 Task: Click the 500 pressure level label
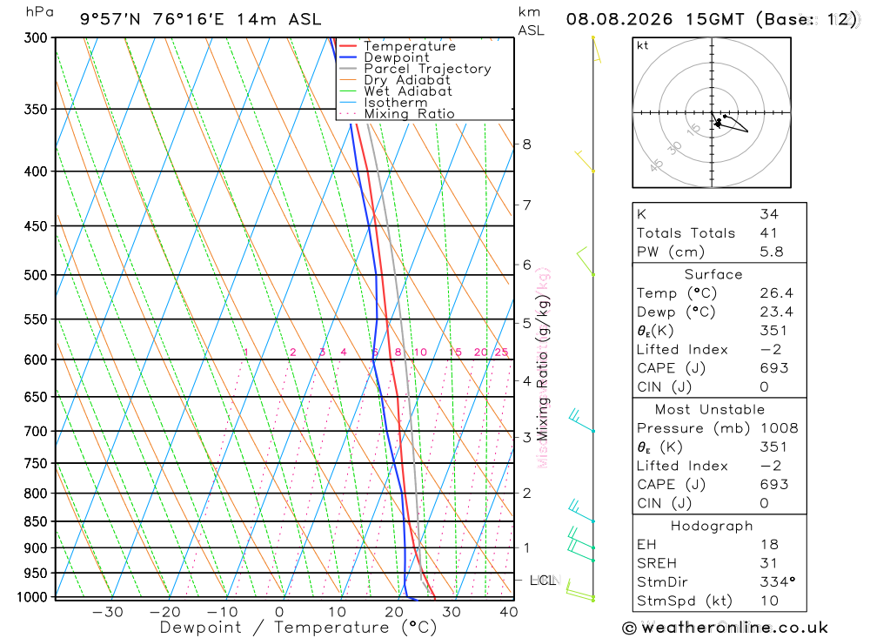coord(36,275)
